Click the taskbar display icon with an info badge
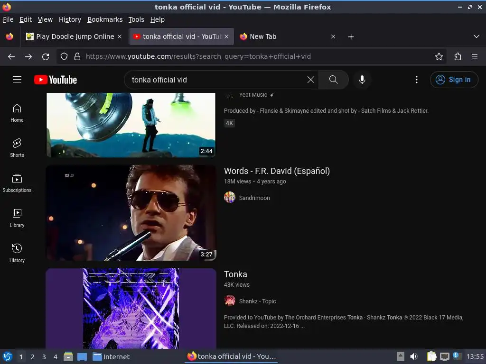Viewport: 486px width, 364px height. pos(457,356)
